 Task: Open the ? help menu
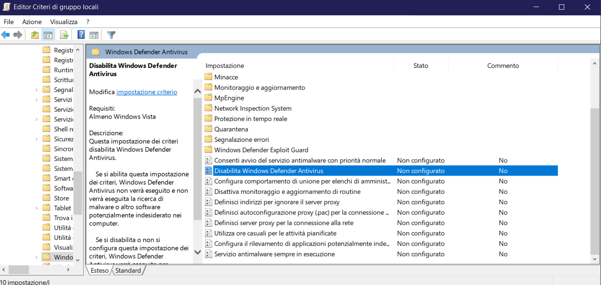[88, 21]
